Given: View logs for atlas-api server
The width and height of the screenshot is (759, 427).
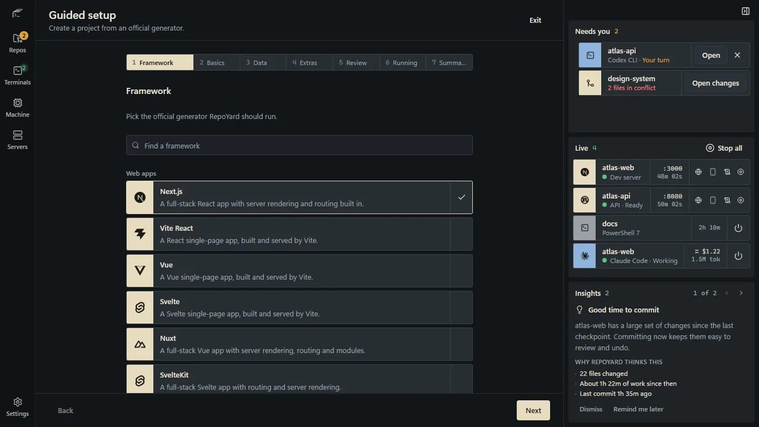Looking at the screenshot, I should point(727,200).
